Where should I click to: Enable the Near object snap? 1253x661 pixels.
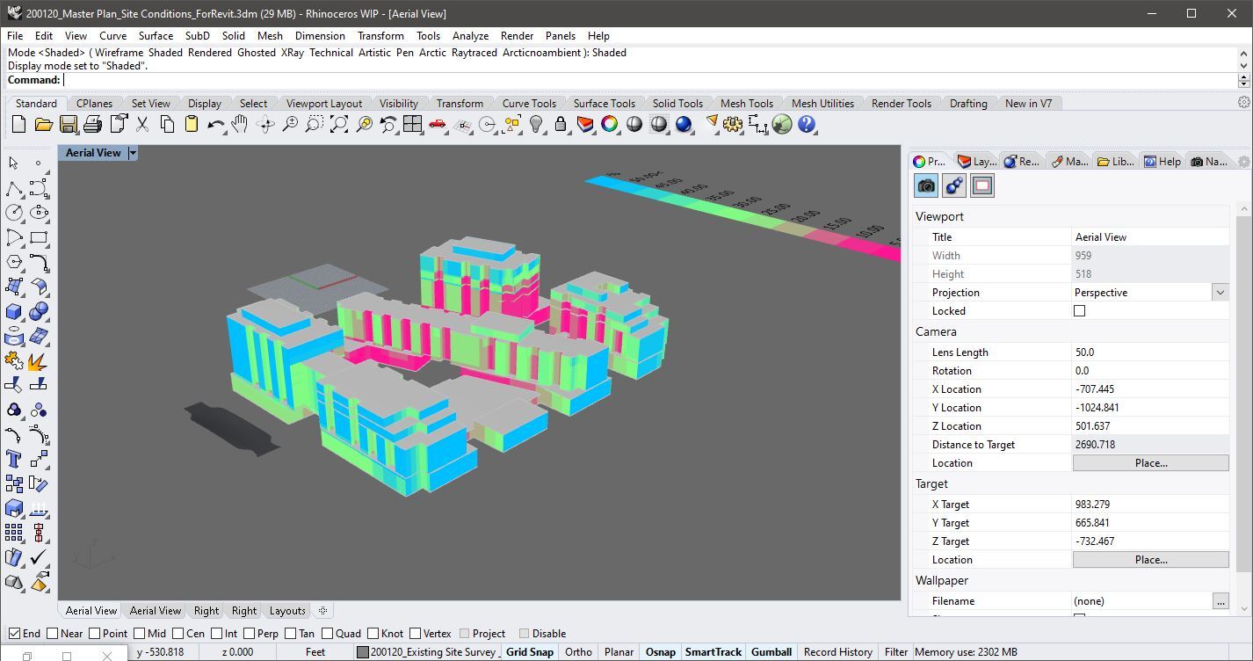53,633
